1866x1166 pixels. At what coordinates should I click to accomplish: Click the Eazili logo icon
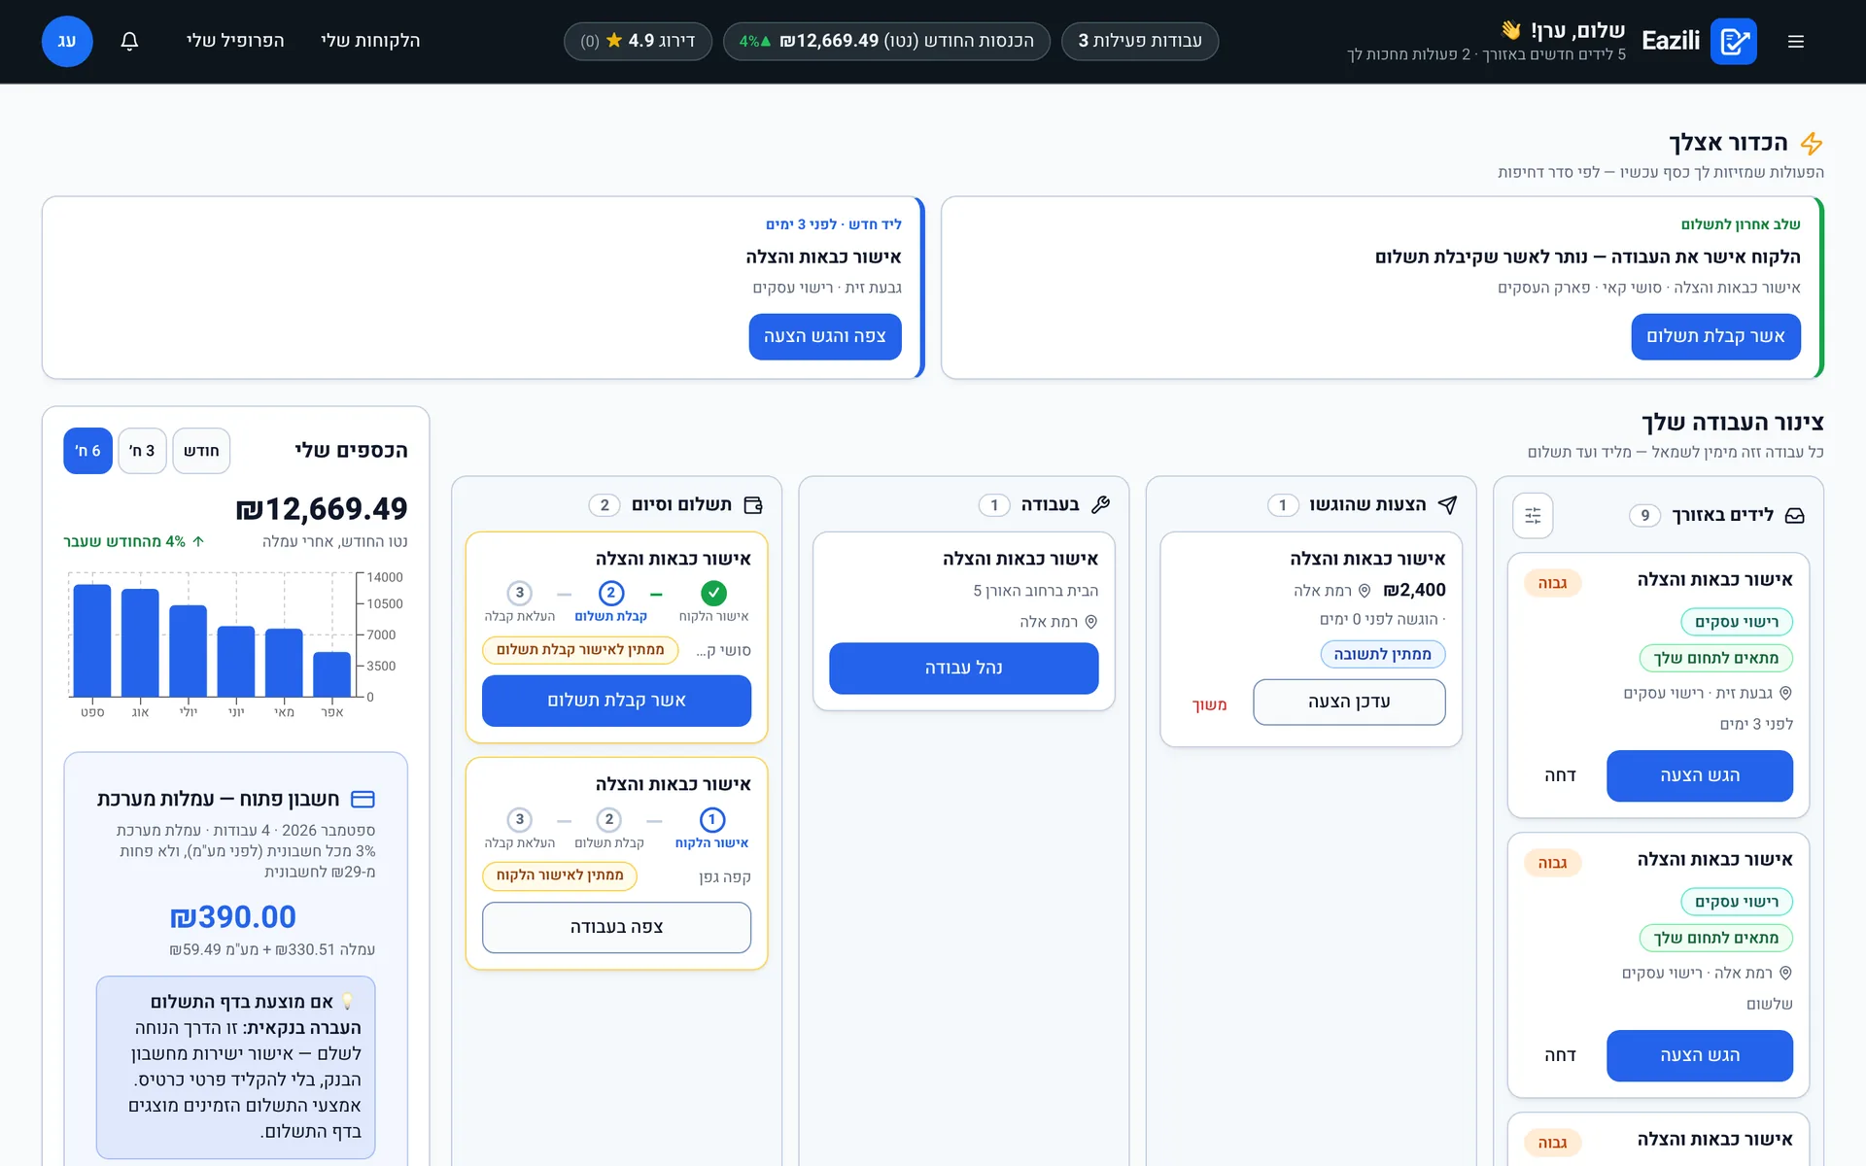[x=1733, y=41]
